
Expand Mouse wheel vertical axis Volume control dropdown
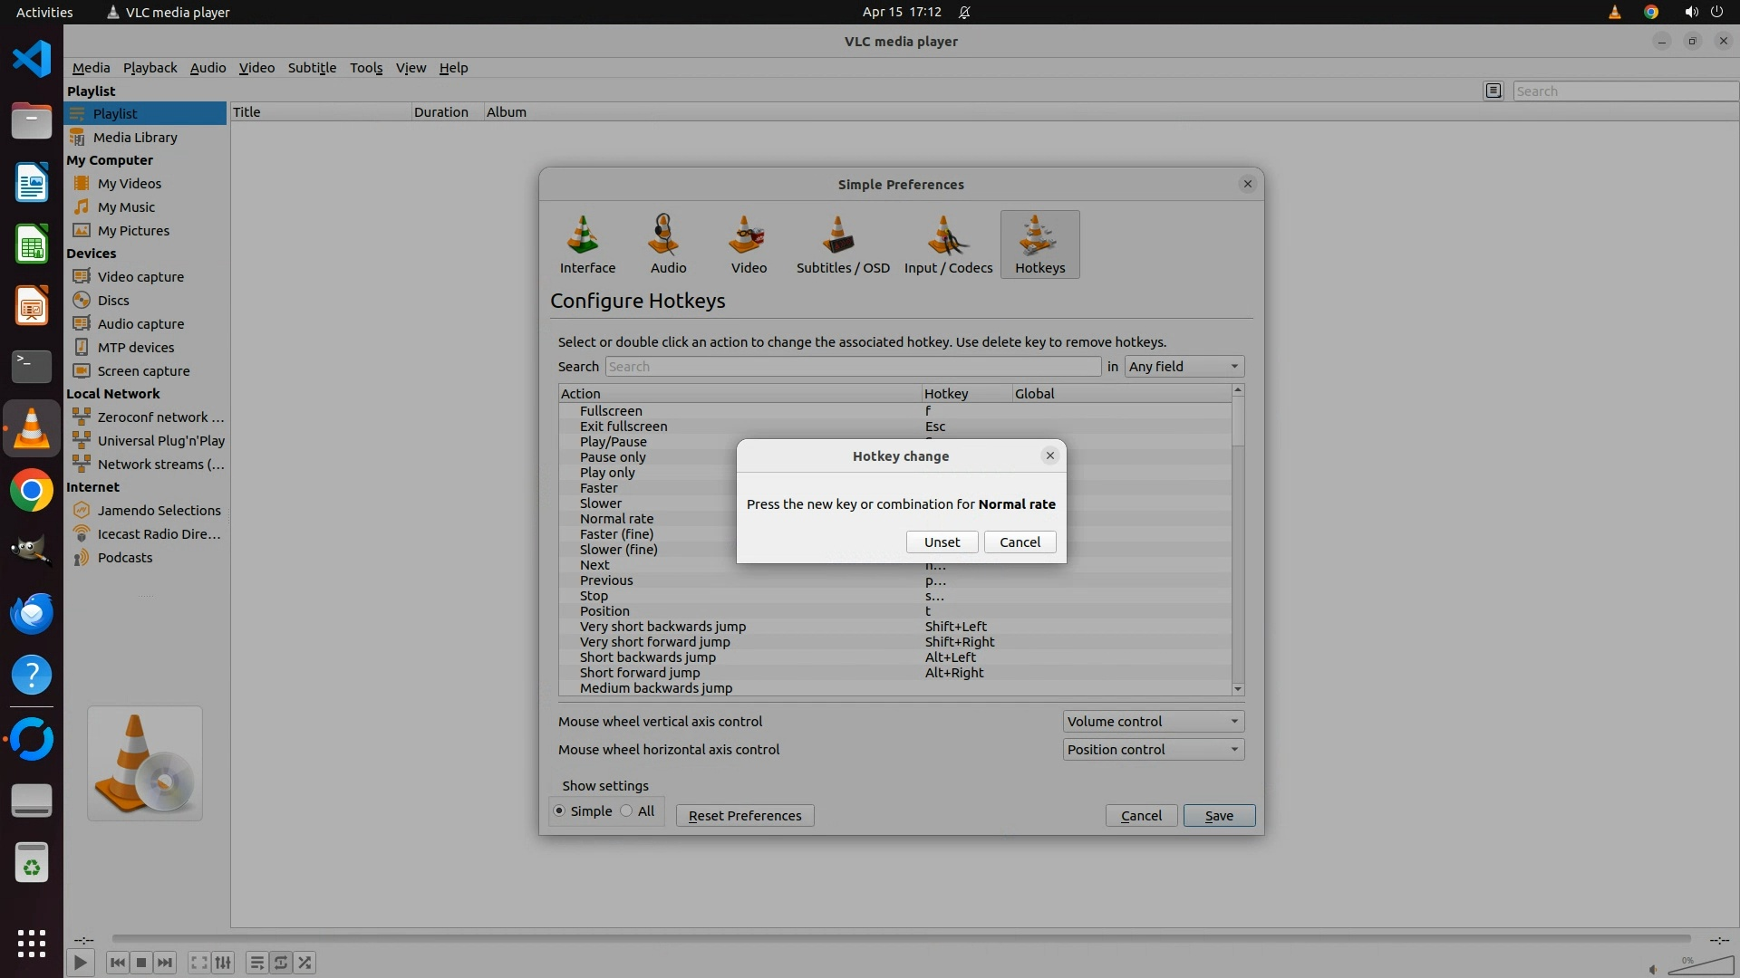point(1152,722)
